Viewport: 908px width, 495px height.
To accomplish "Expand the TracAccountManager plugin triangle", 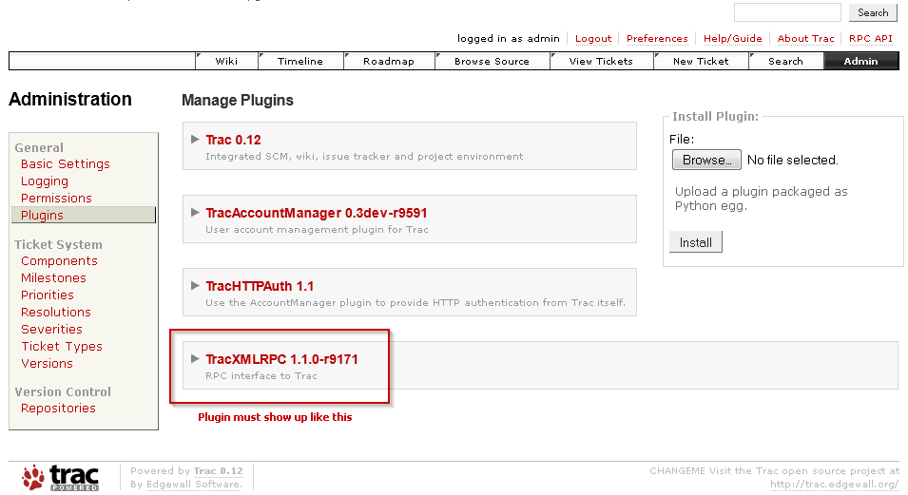I will pos(195,213).
